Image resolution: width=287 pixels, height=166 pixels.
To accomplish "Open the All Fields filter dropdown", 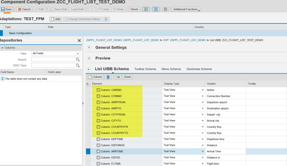I will (56, 54).
